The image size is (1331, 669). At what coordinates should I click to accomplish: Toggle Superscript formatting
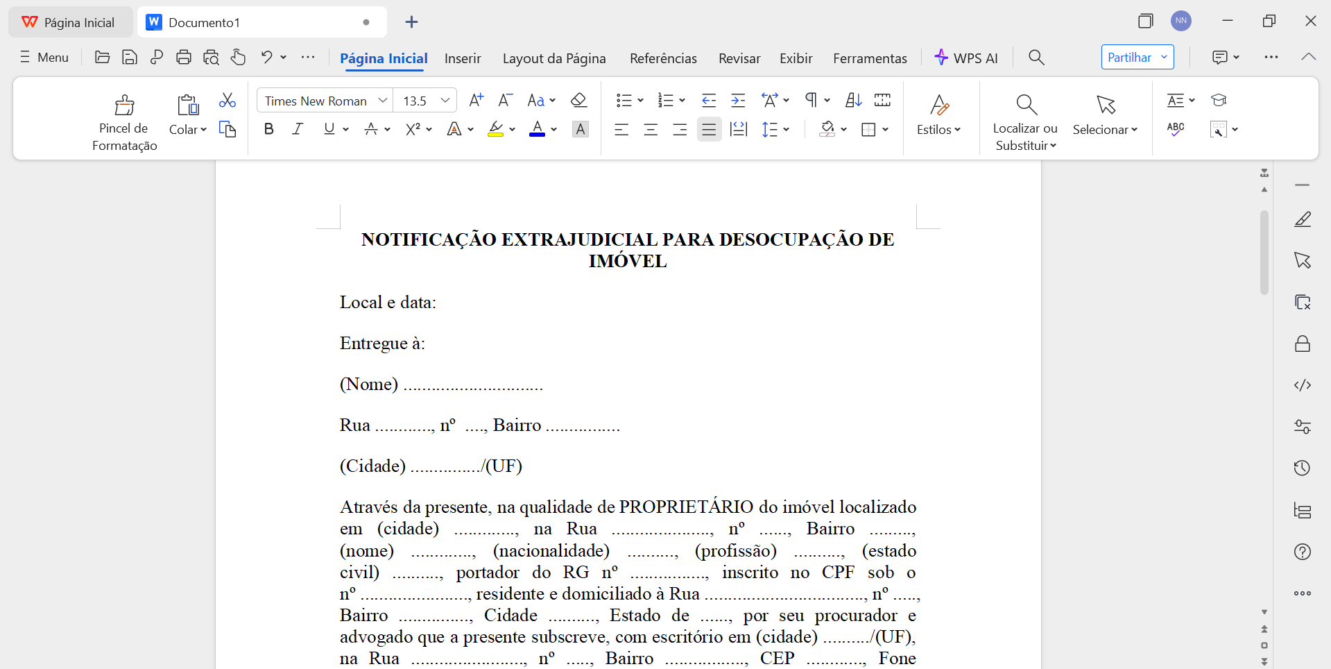pyautogui.click(x=413, y=129)
